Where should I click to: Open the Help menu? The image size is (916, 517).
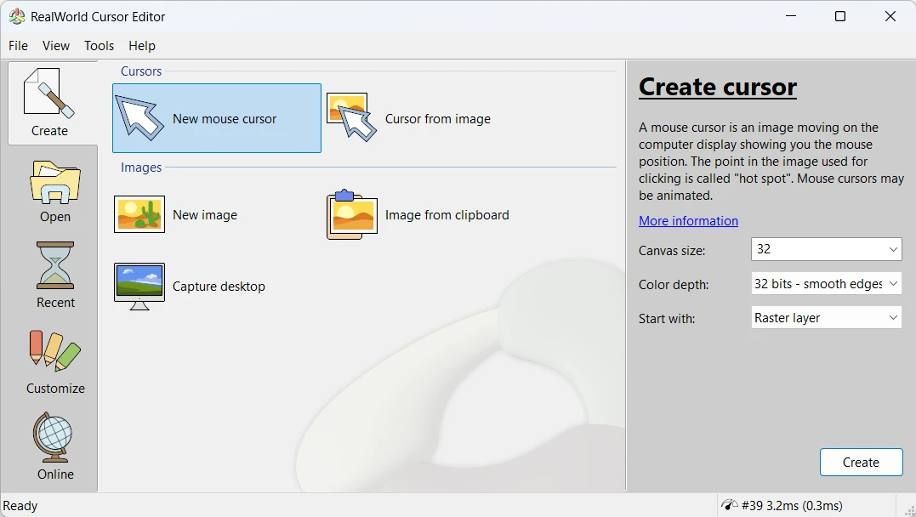pos(142,46)
